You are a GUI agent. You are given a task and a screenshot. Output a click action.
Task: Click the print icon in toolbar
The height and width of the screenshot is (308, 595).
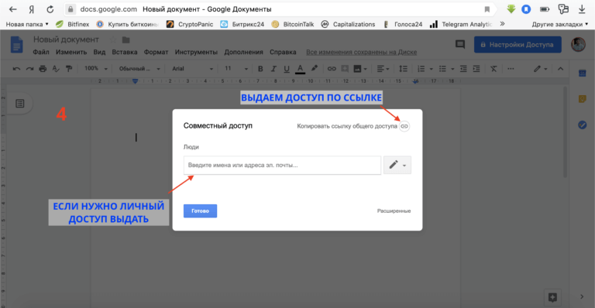click(x=43, y=69)
